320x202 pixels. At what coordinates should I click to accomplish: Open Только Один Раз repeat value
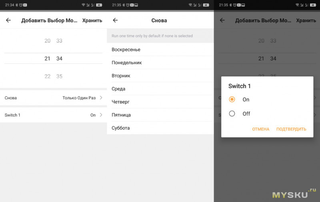79,98
